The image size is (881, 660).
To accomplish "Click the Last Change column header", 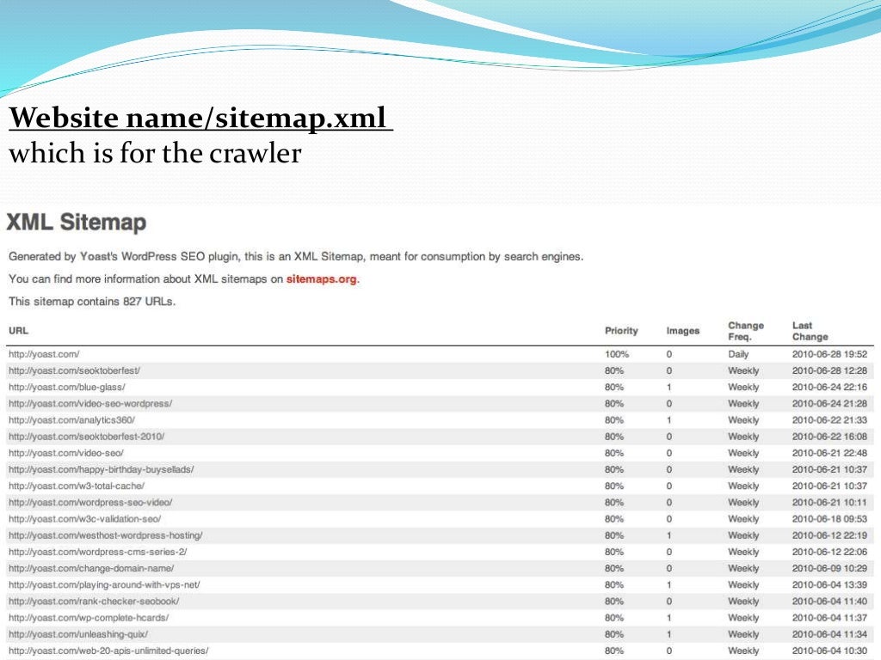I will [x=810, y=331].
